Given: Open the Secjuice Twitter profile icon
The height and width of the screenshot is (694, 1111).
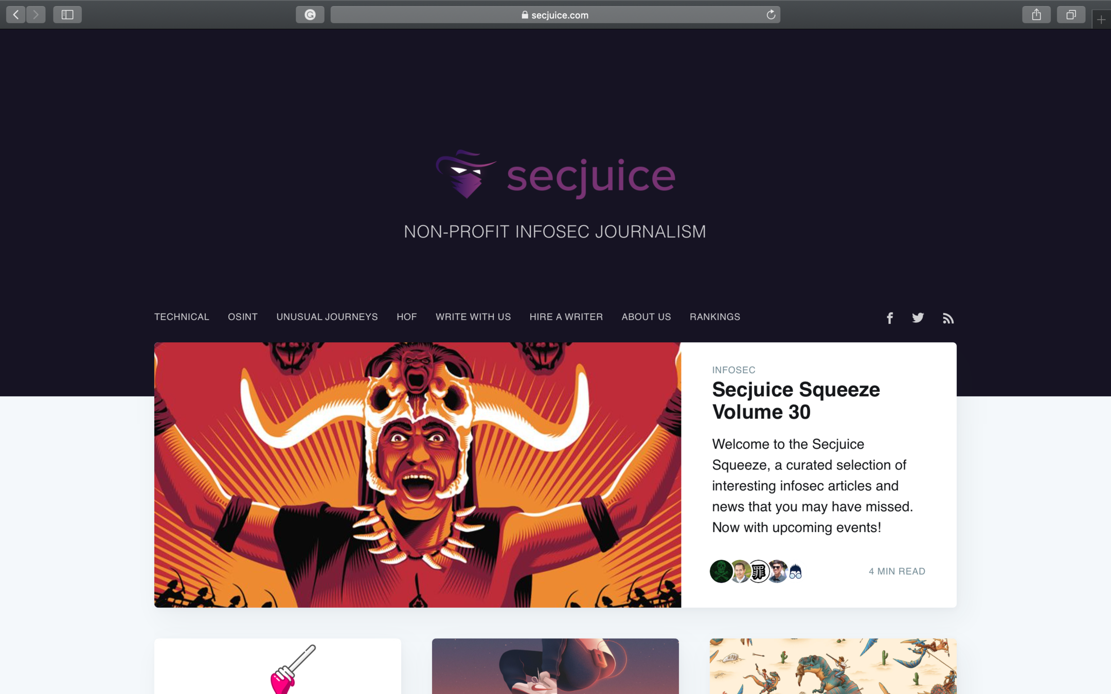Looking at the screenshot, I should 918,318.
